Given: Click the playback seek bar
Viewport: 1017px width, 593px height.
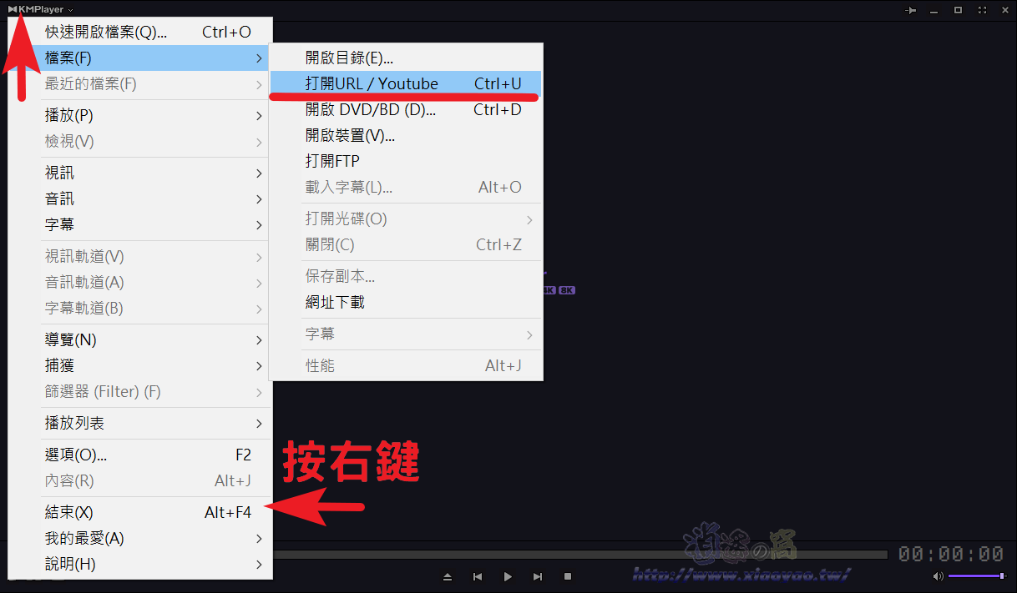Looking at the screenshot, I should (x=580, y=555).
